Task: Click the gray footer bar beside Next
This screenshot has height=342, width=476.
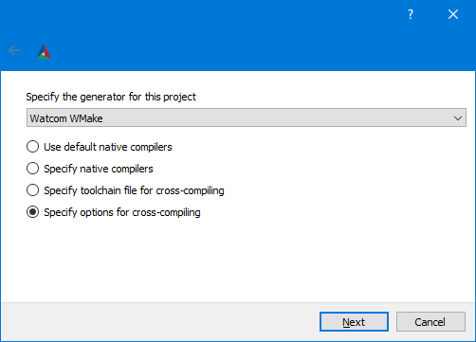Action: click(158, 322)
